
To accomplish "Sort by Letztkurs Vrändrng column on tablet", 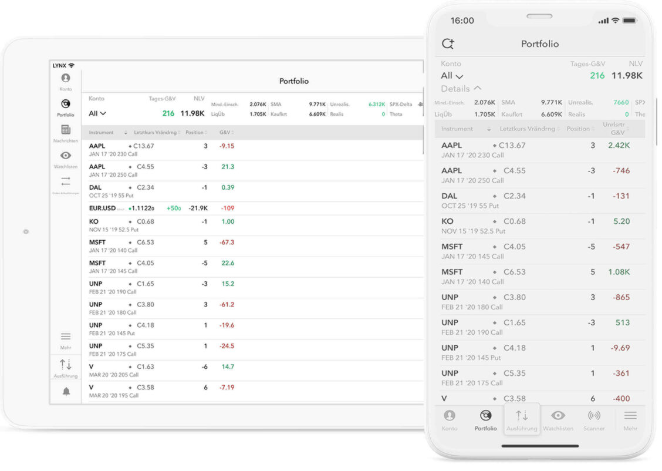I will coord(157,133).
